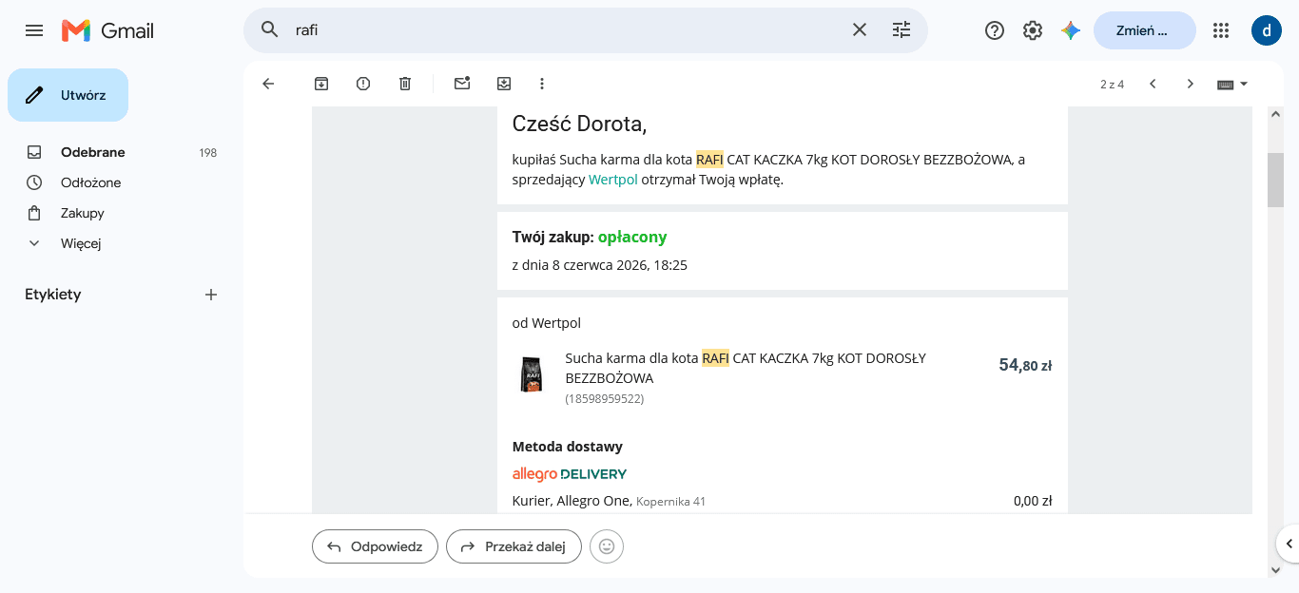Screen dimensions: 1299x593
Task: Delete the email with the trash icon
Action: pyautogui.click(x=405, y=84)
